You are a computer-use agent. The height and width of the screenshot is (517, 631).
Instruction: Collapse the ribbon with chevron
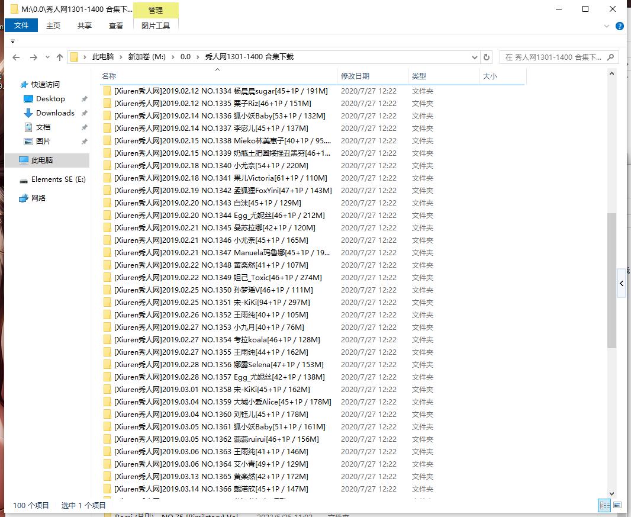pyautogui.click(x=607, y=26)
